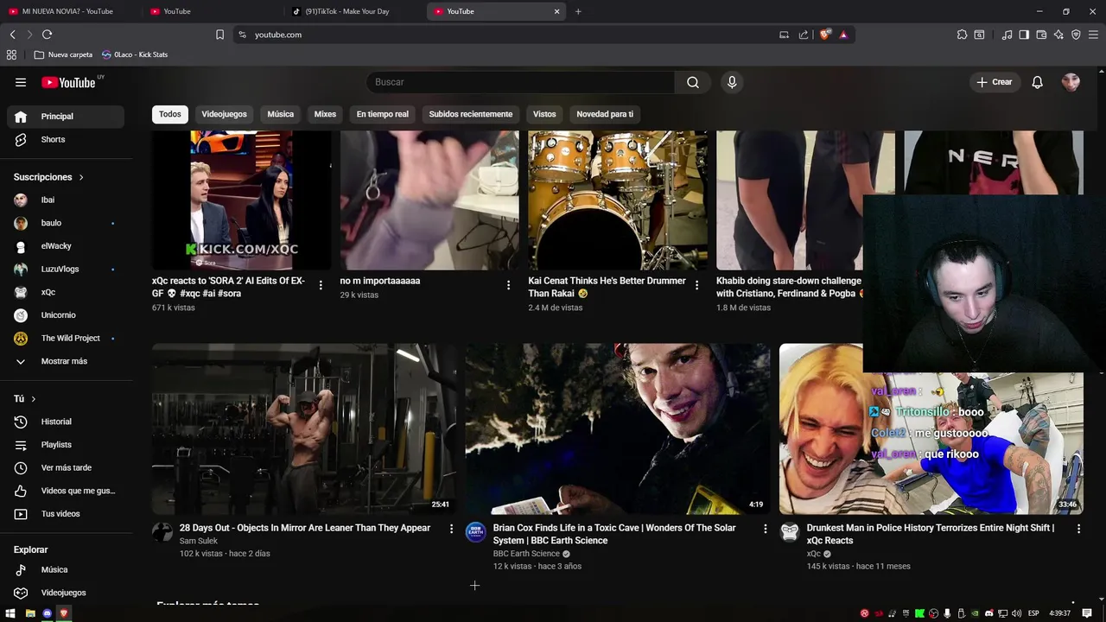Select the Mixes filter chip
This screenshot has height=622, width=1106.
tap(325, 114)
